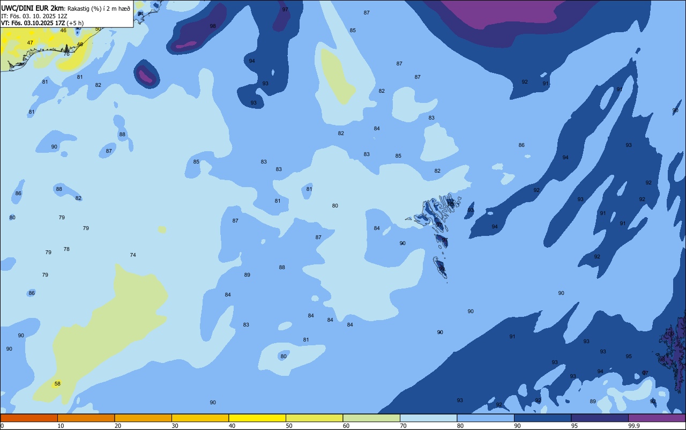Viewport: 686px width, 430px height.
Task: Select the 10–20 orange legend swatch
Action: (x=86, y=418)
